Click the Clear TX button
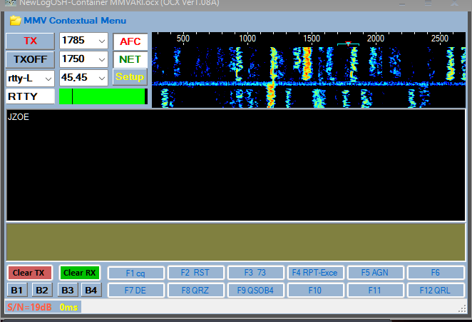 (29, 273)
